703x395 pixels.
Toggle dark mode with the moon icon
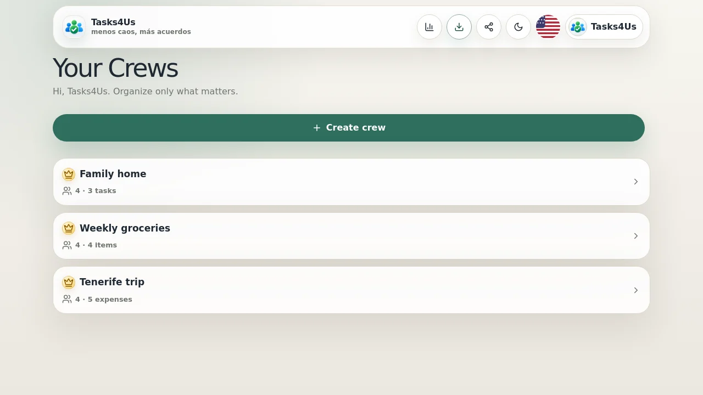(518, 27)
